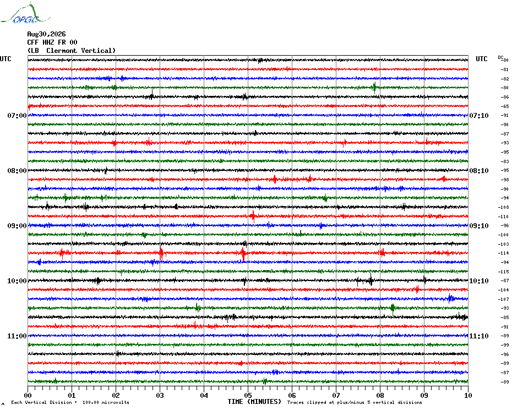Select the -83 DC offset value
The width and height of the screenshot is (512, 410).
pyautogui.click(x=504, y=161)
